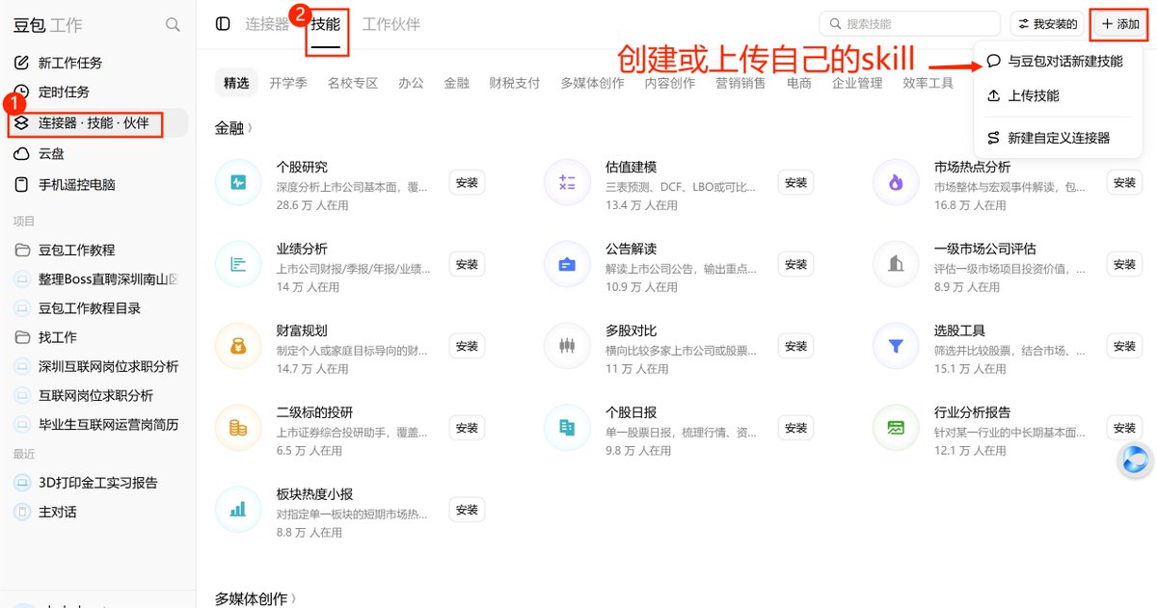The height and width of the screenshot is (608, 1157).
Task: Toggle the sidebar collapse icon
Action: point(223,24)
